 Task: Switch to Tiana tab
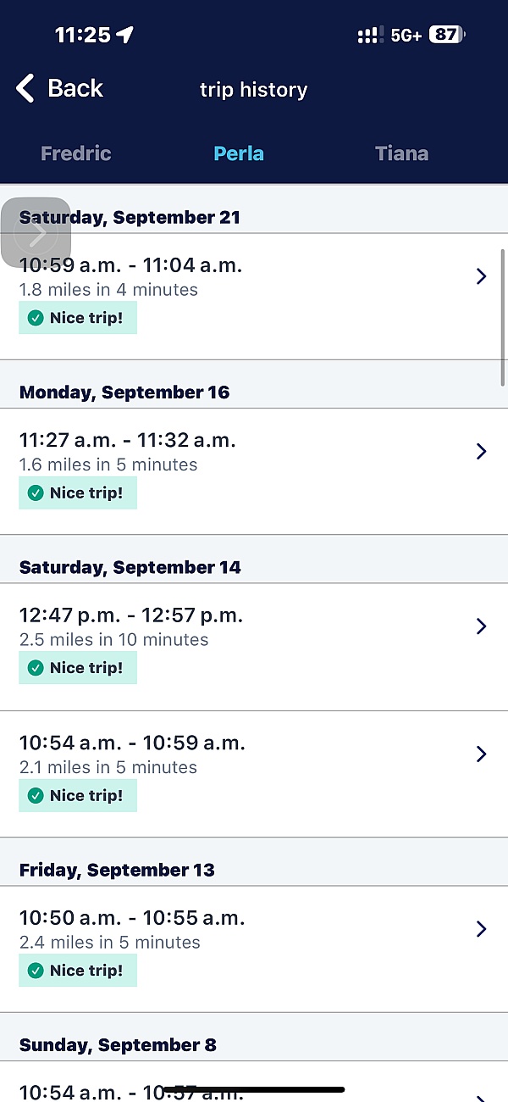click(401, 153)
